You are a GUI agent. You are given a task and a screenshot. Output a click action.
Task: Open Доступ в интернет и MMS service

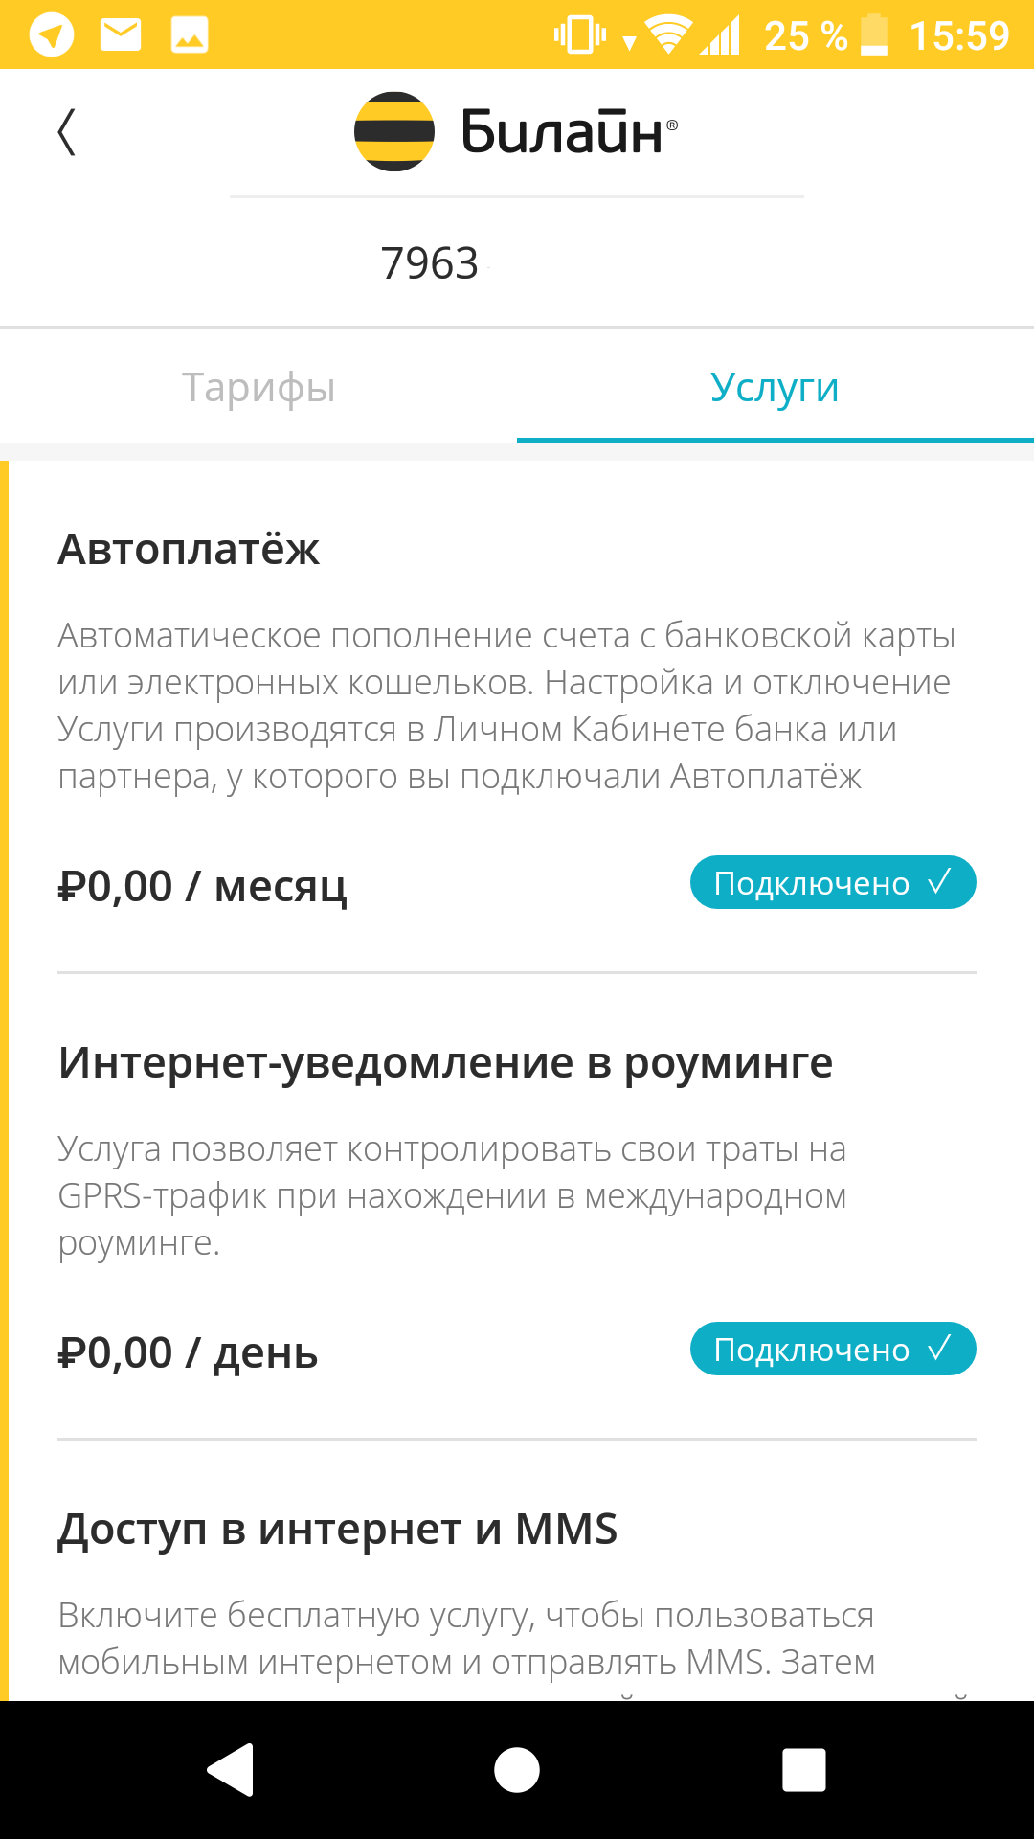[337, 1530]
